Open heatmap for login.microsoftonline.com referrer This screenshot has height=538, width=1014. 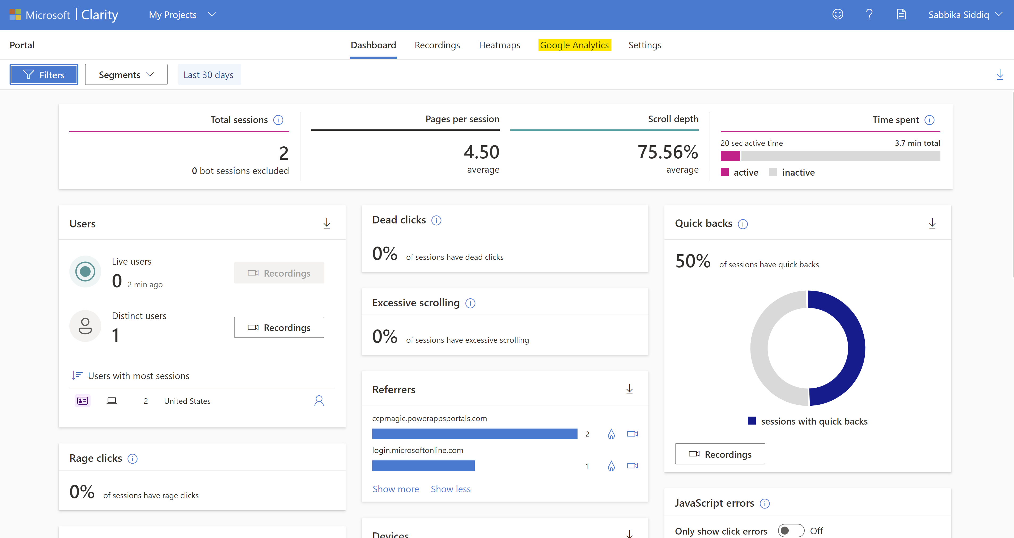coord(611,466)
